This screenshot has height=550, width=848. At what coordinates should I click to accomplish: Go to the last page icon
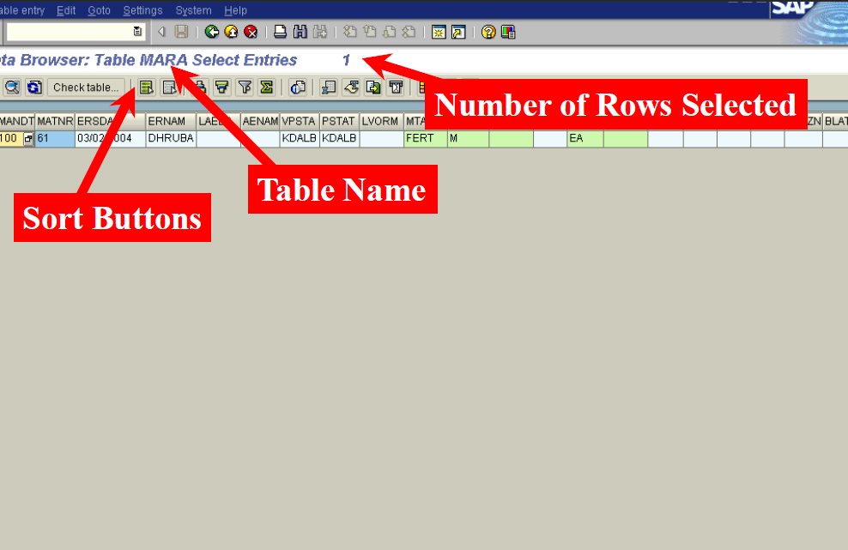409,32
